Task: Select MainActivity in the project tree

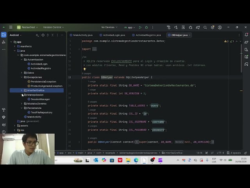Action: pos(33,117)
